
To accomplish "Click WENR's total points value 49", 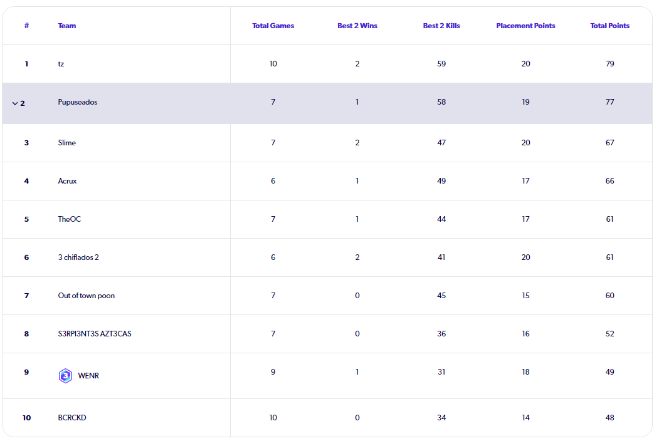I will pyautogui.click(x=610, y=371).
